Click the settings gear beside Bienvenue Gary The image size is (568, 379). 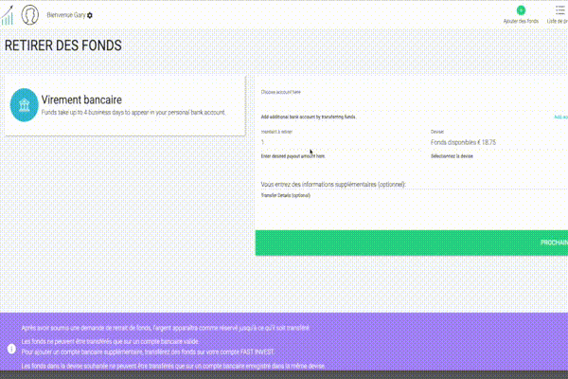[x=90, y=17]
